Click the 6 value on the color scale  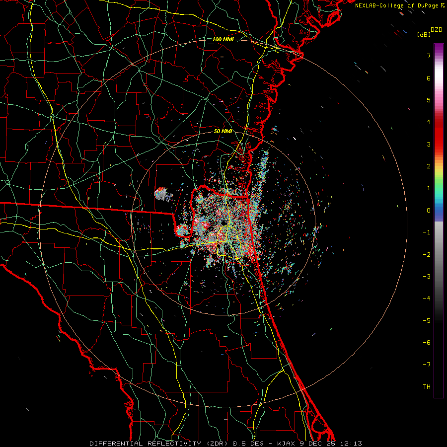[x=429, y=78]
